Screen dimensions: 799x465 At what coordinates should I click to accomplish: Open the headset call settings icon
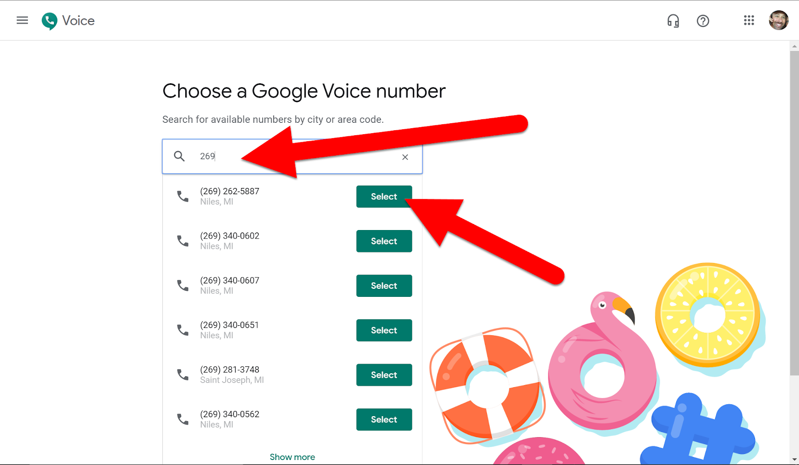click(x=673, y=21)
